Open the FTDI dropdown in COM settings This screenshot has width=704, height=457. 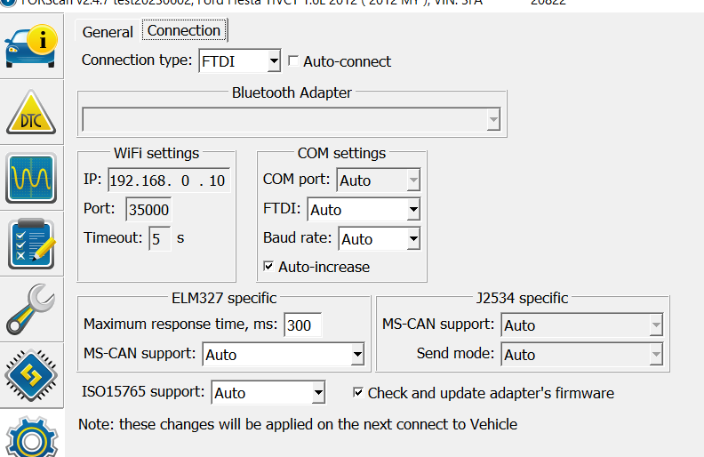coord(364,210)
